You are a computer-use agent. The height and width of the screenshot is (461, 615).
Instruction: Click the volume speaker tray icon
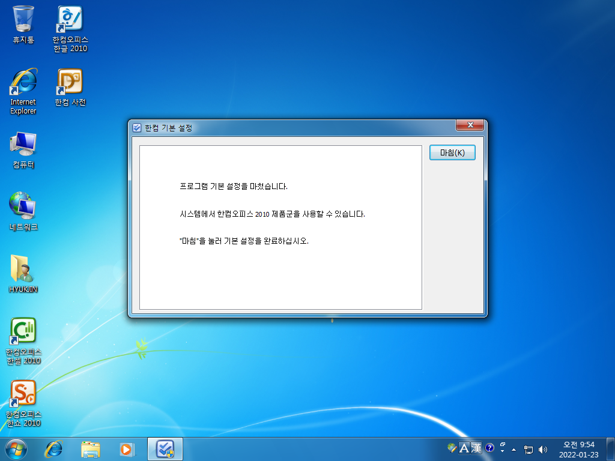pyautogui.click(x=543, y=450)
